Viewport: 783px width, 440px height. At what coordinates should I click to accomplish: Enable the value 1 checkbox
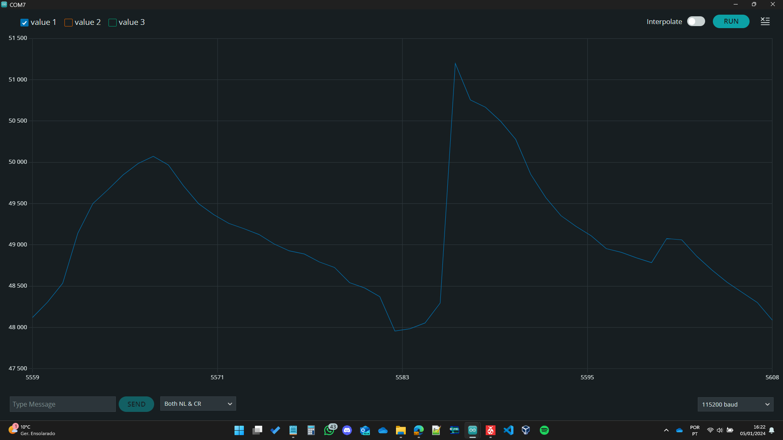tap(24, 23)
